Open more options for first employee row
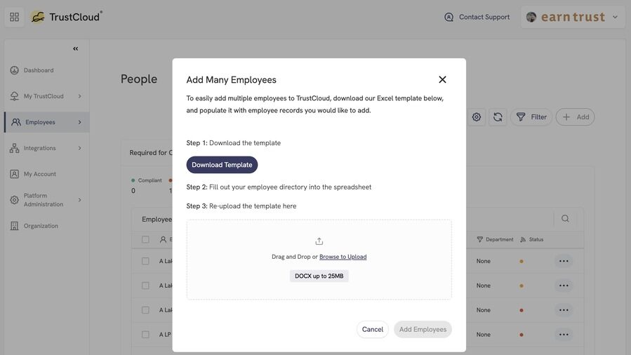Image resolution: width=631 pixels, height=355 pixels. (x=564, y=261)
